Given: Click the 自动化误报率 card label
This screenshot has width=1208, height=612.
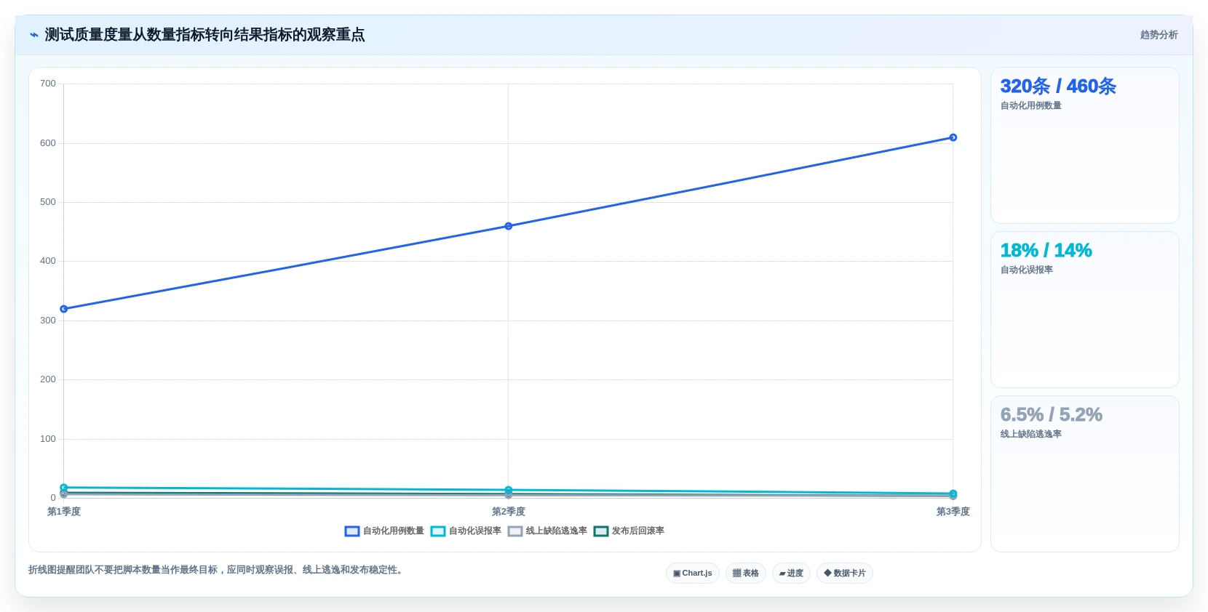Looking at the screenshot, I should (1026, 270).
